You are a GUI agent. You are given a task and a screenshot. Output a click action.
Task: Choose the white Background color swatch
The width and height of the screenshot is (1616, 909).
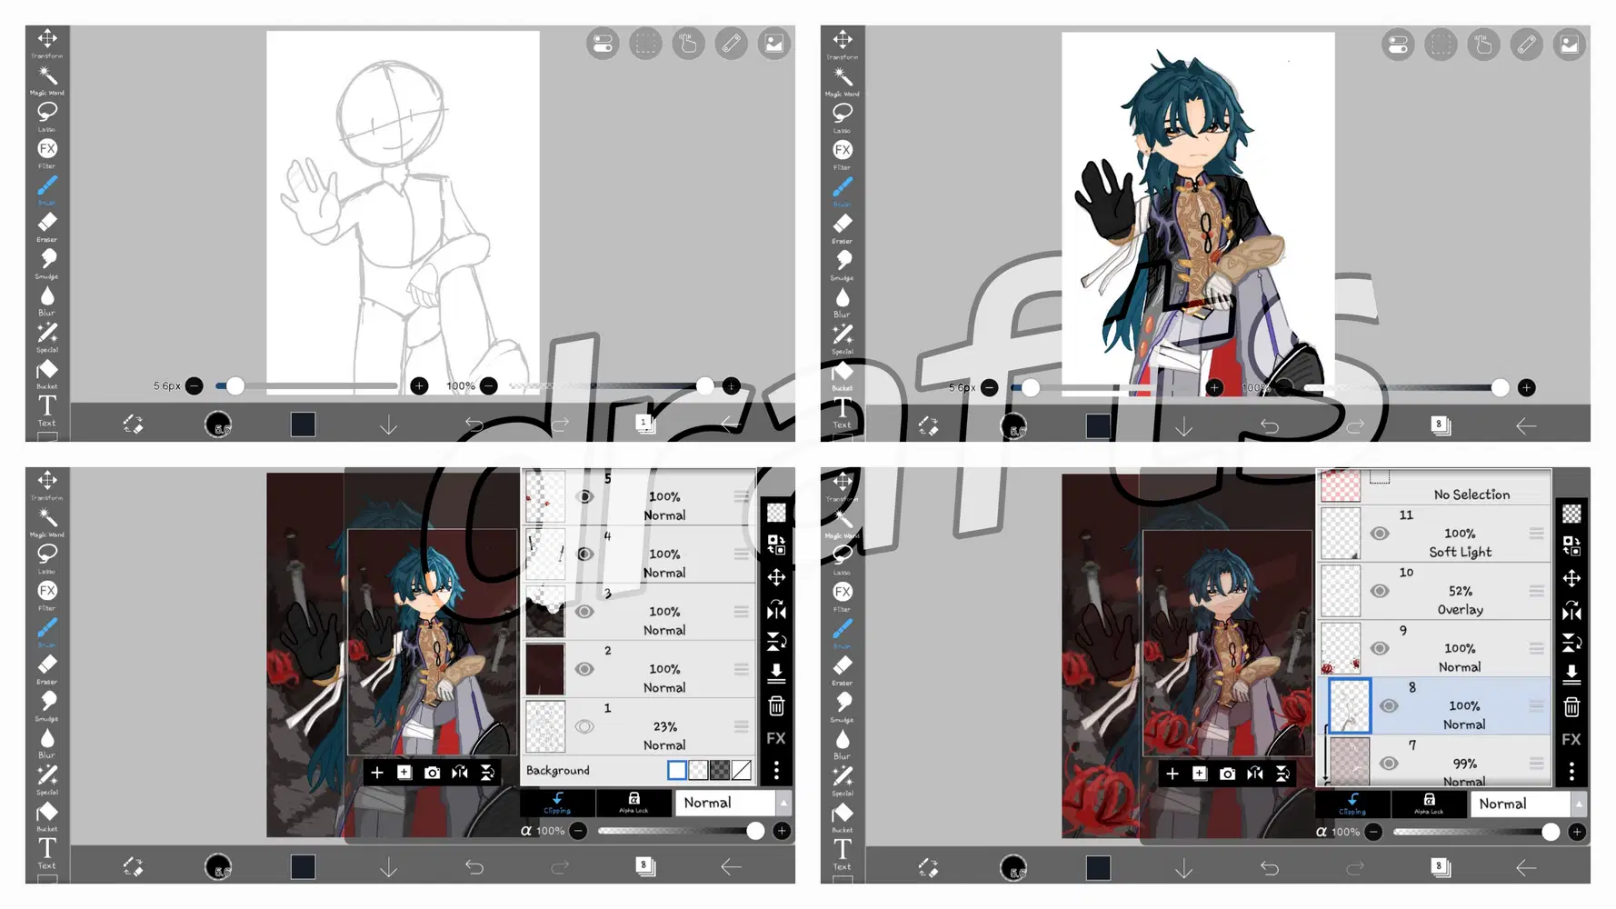676,771
